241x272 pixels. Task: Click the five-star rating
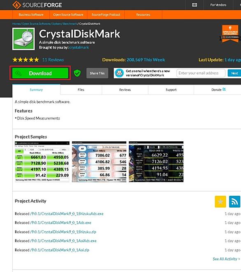click(25, 60)
